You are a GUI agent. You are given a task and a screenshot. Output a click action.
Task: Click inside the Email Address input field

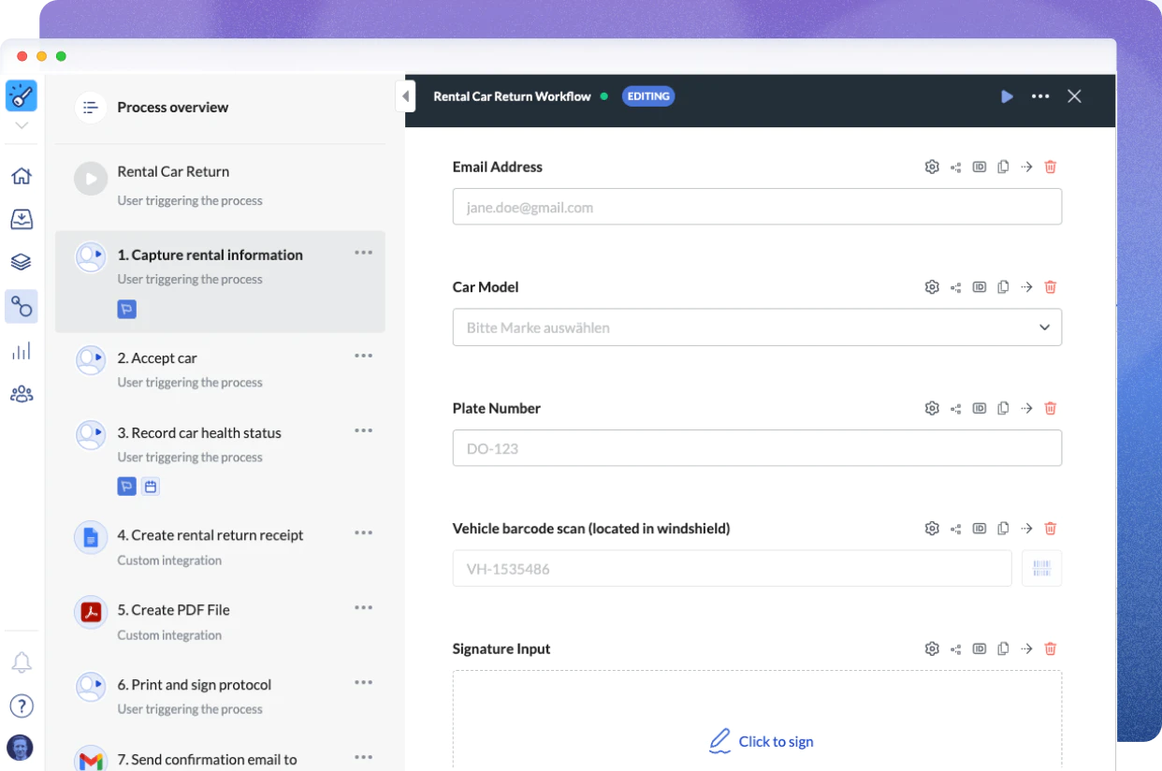(757, 207)
